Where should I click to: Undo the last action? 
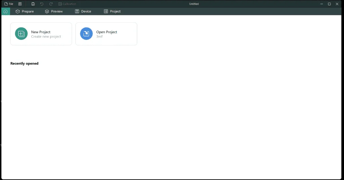(42, 4)
